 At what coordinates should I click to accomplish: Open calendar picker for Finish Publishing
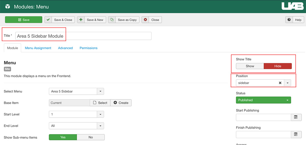click(x=296, y=135)
